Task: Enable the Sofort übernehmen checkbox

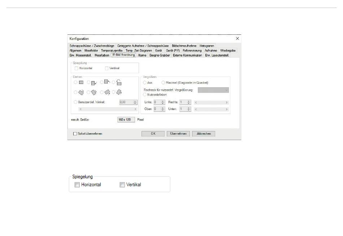Action: (75, 134)
